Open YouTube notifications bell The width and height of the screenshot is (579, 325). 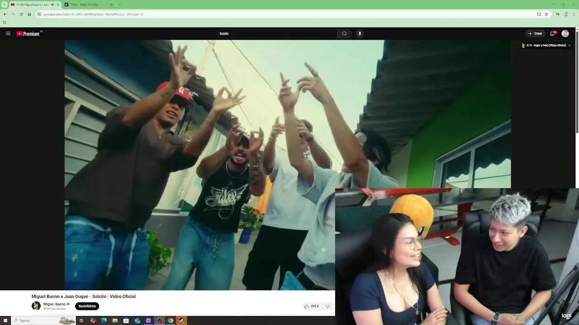click(552, 33)
